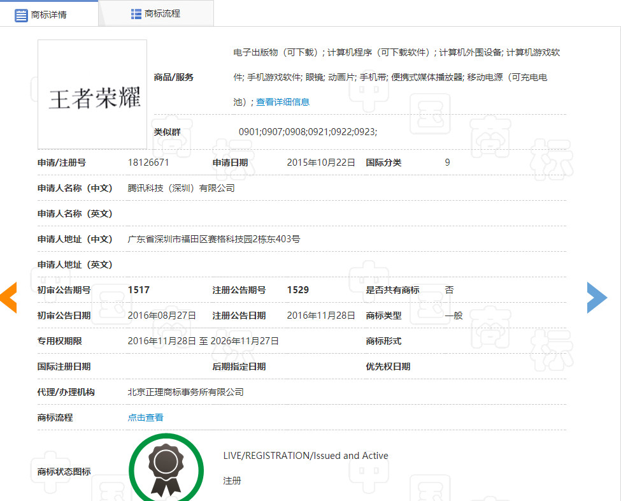Click the list icon beside 商标流程
Screen dimensions: 621x501
pyautogui.click(x=136, y=13)
